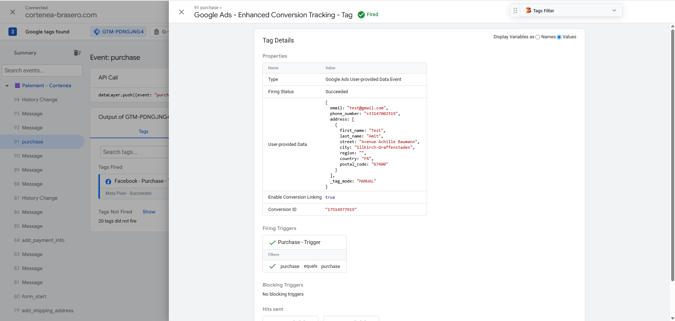
Task: Switch to the G- Google tag tab
Action: [160, 32]
